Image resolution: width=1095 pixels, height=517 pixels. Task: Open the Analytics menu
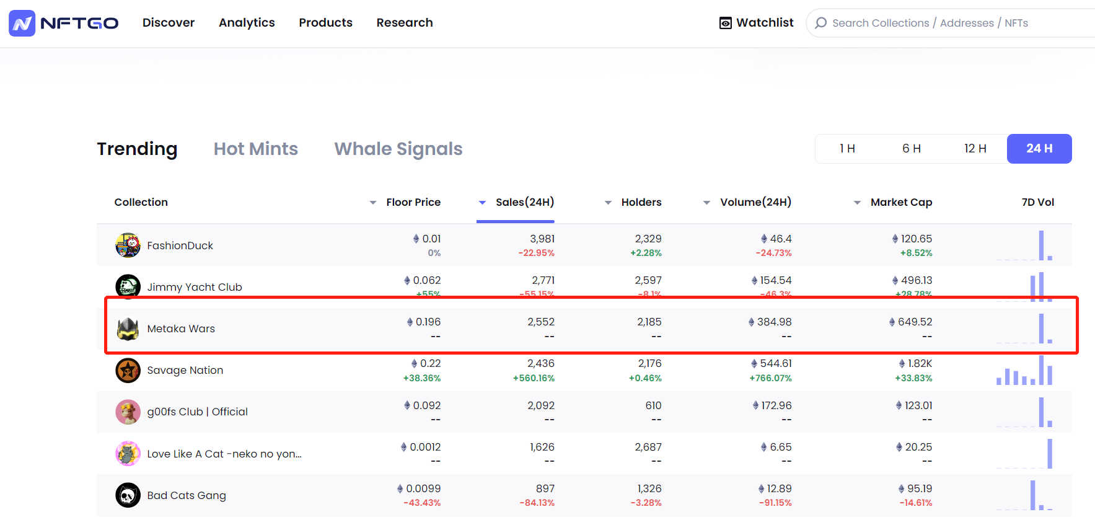point(247,23)
